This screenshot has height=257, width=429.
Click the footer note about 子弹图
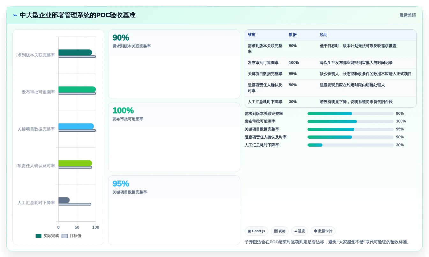[327, 242]
